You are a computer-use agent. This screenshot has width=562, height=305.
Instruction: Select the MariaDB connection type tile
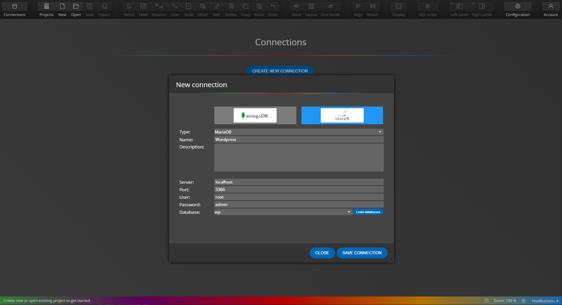coord(342,115)
